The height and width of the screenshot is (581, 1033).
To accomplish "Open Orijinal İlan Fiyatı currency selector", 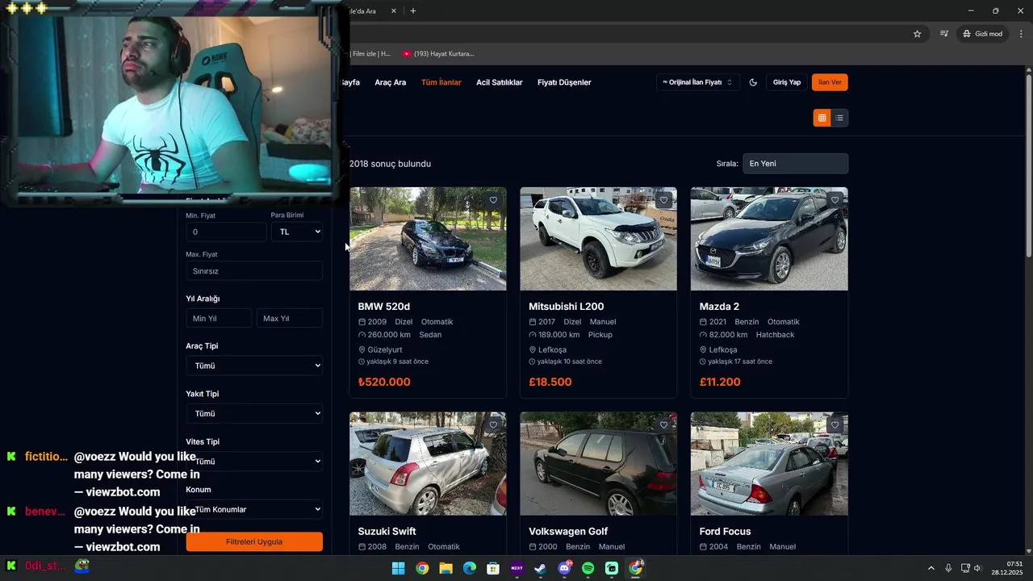I will [x=697, y=82].
